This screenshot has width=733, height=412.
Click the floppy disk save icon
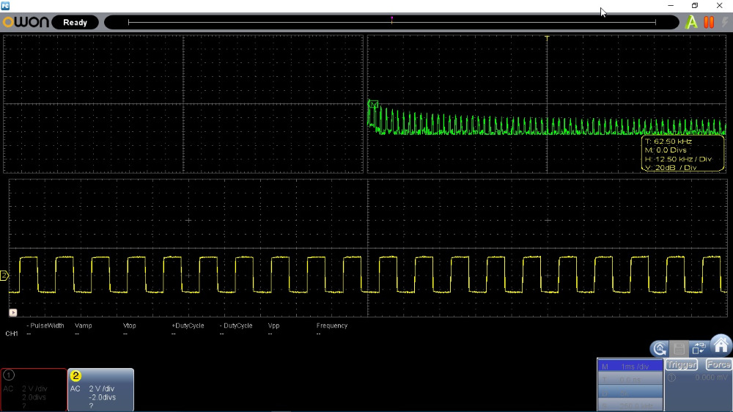pyautogui.click(x=679, y=348)
